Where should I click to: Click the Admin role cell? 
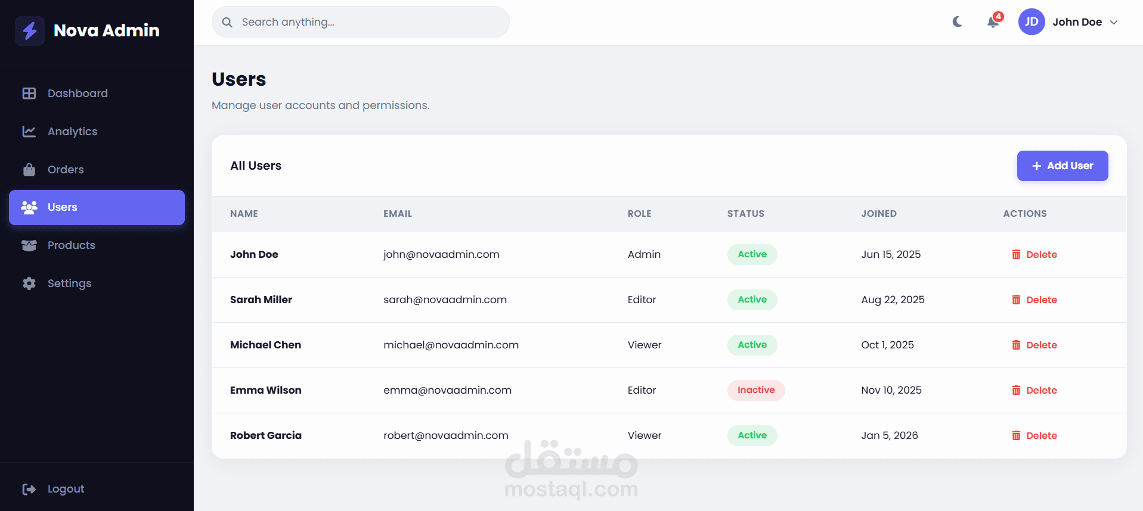click(x=644, y=254)
